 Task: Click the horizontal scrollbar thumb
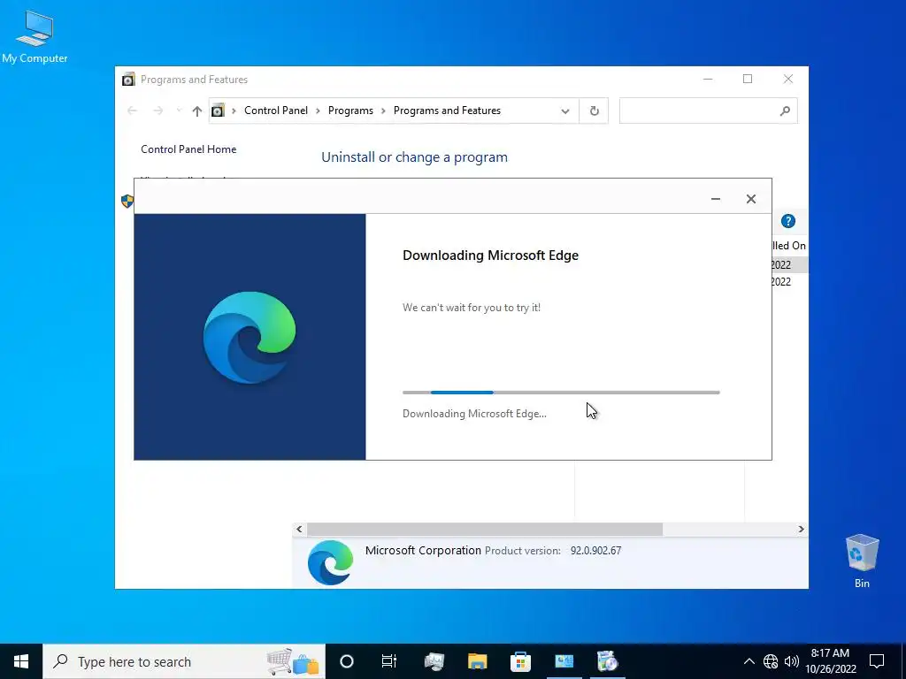(x=485, y=529)
